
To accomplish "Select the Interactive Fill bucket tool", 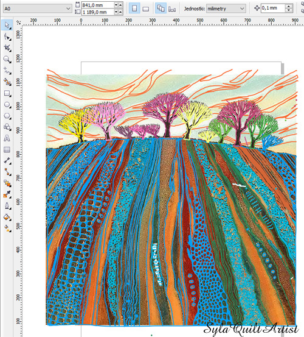I will pos(7,218).
